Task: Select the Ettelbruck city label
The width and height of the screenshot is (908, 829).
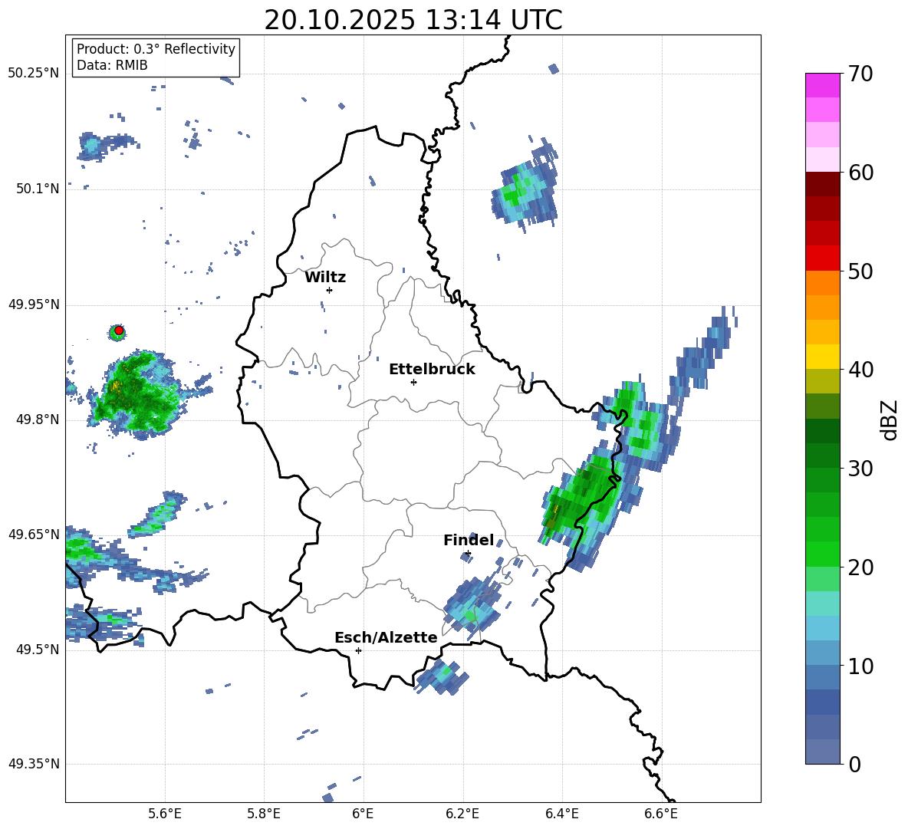Action: (x=432, y=370)
